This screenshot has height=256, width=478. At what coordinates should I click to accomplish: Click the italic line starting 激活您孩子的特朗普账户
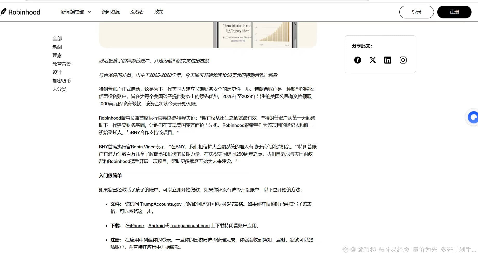coord(154,61)
